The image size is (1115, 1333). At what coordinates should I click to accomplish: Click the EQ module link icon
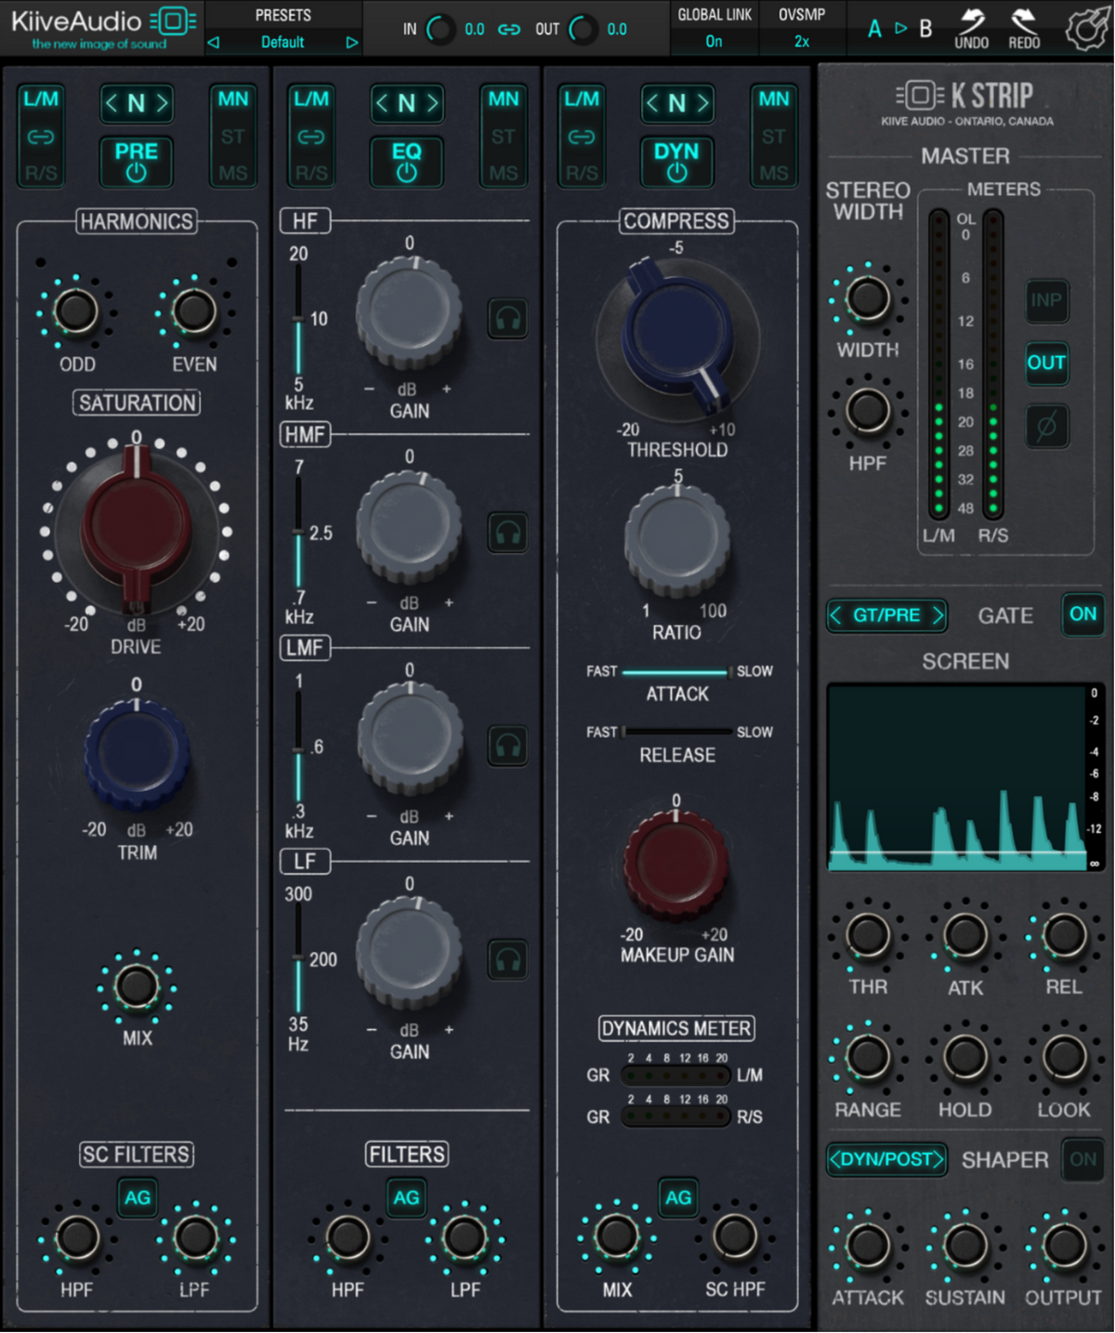click(x=310, y=137)
